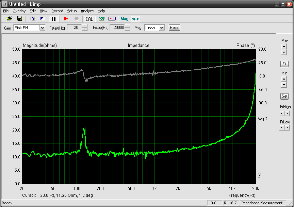Click the Fstart(Hz) input field
This screenshot has width=294, height=207.
click(74, 28)
